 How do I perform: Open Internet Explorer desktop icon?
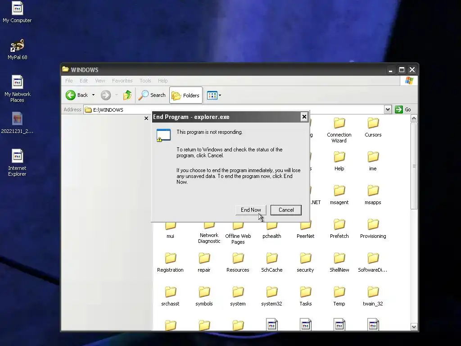(17, 163)
